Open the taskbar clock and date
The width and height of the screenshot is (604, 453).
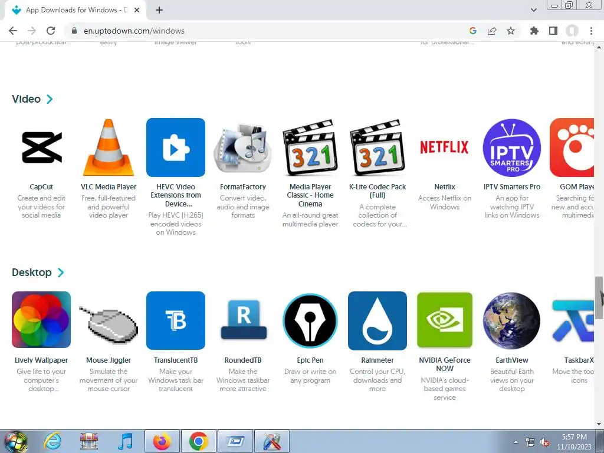tap(574, 442)
